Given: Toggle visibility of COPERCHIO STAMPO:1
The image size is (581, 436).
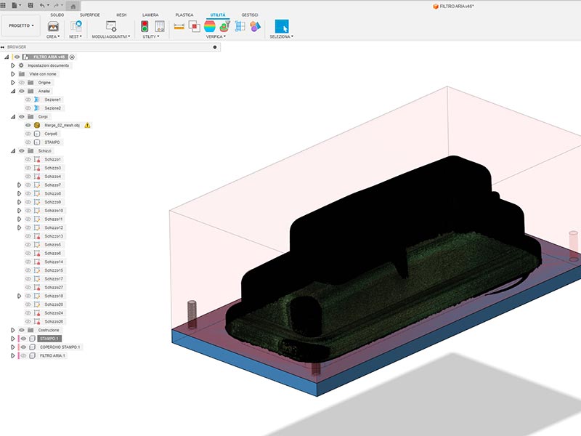Looking at the screenshot, I should pos(23,347).
